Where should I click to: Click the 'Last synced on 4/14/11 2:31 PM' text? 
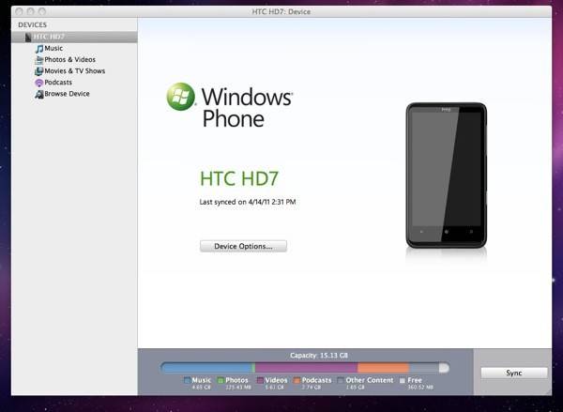248,202
